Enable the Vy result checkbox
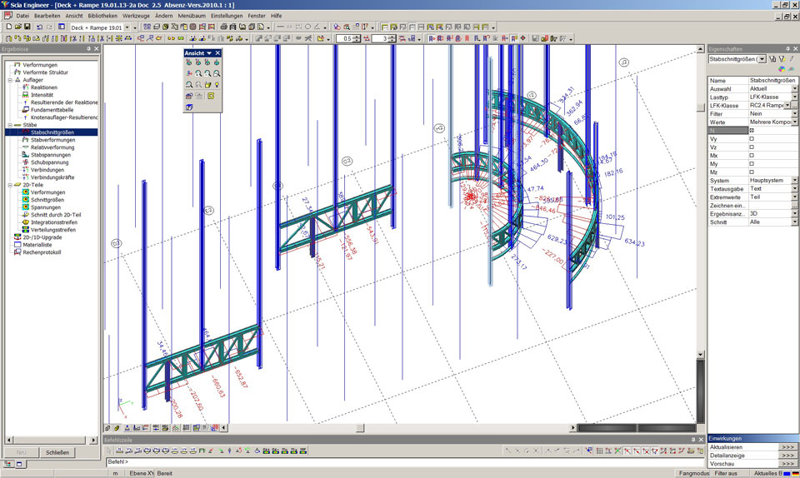The image size is (800, 478). click(752, 139)
